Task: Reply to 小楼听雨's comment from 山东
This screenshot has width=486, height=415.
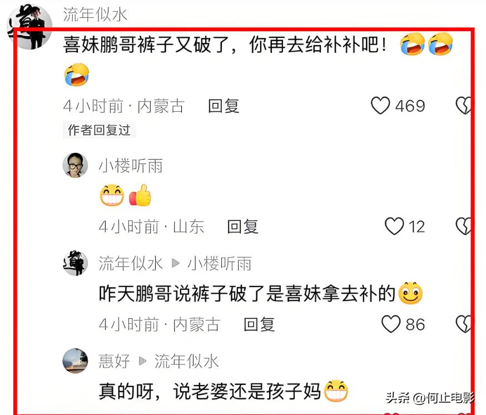Action: click(242, 226)
